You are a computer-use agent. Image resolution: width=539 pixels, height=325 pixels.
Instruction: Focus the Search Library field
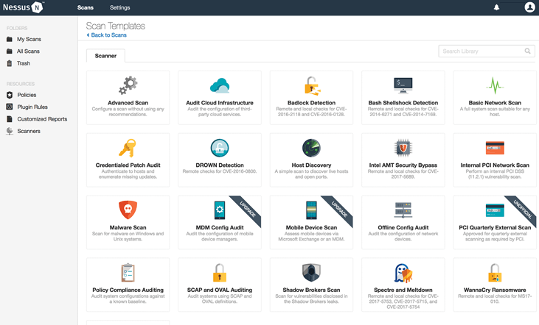pyautogui.click(x=487, y=51)
